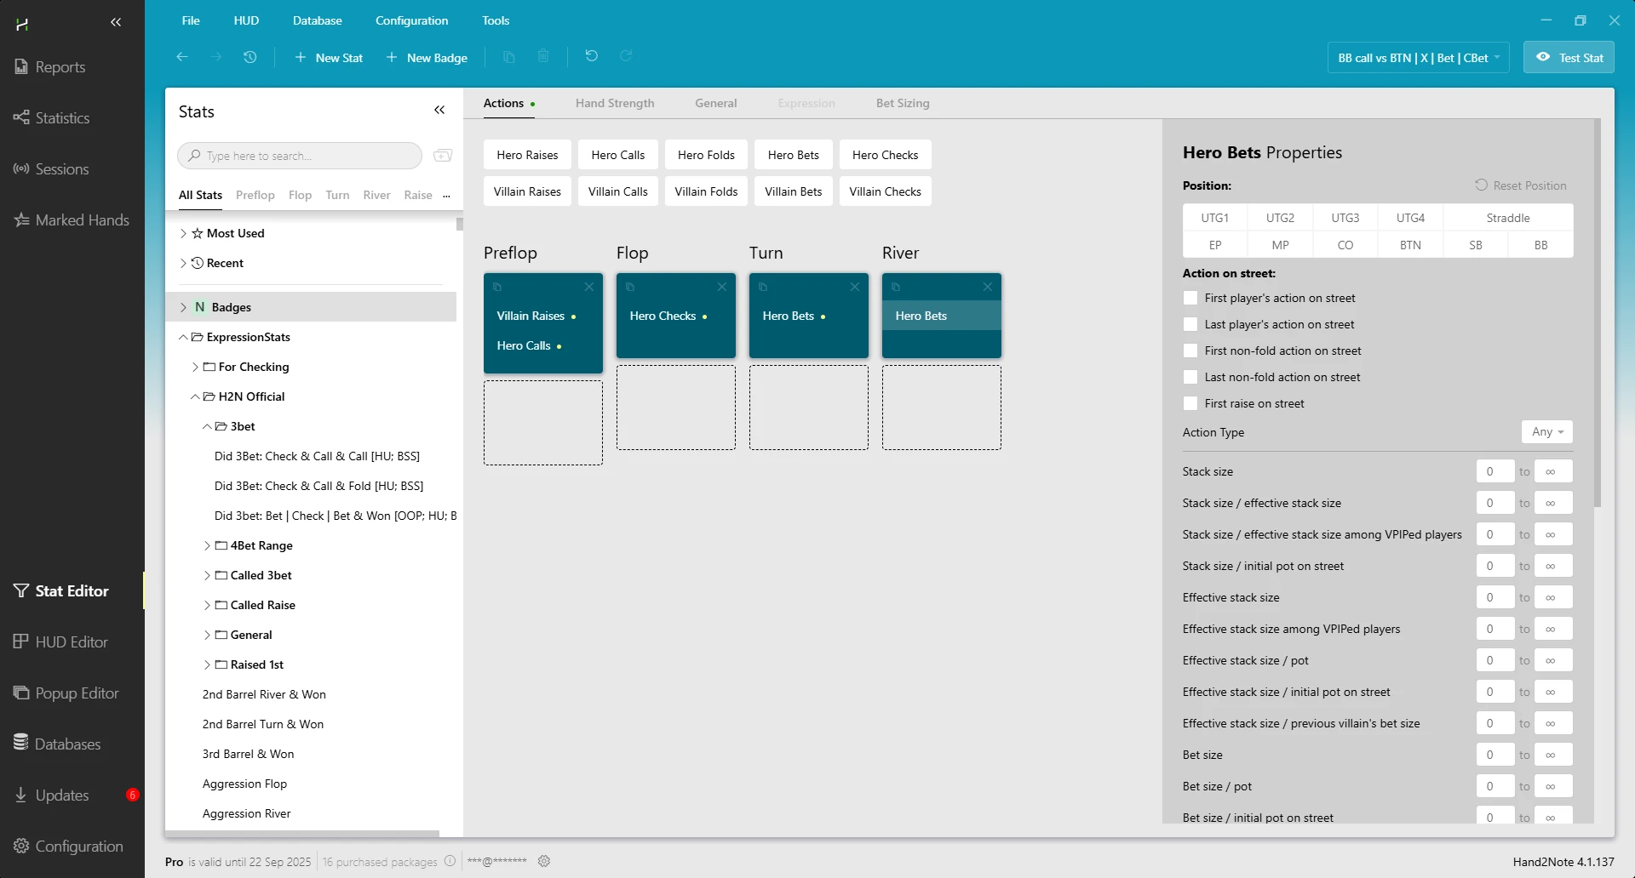Click settings gear in status bar
Screen dimensions: 1635x878
pos(544,861)
